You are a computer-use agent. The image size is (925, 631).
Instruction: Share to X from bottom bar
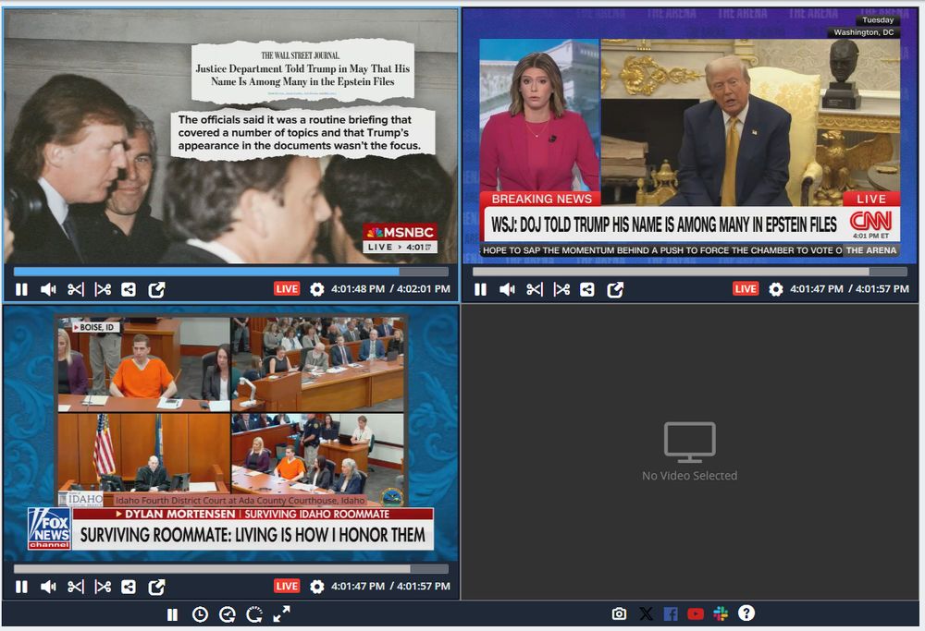tap(646, 614)
